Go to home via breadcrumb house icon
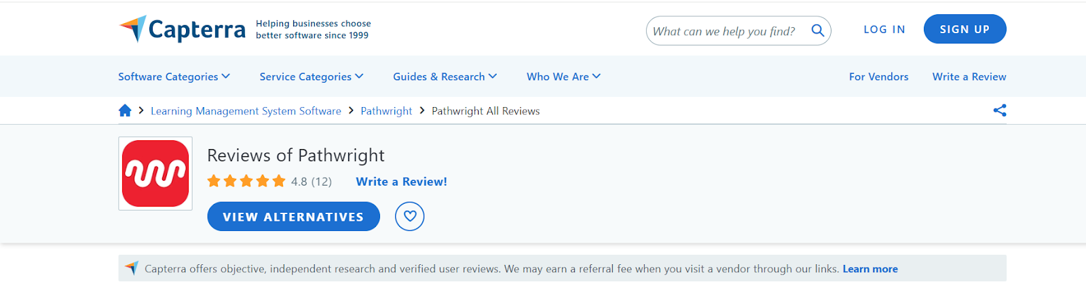 pyautogui.click(x=125, y=110)
